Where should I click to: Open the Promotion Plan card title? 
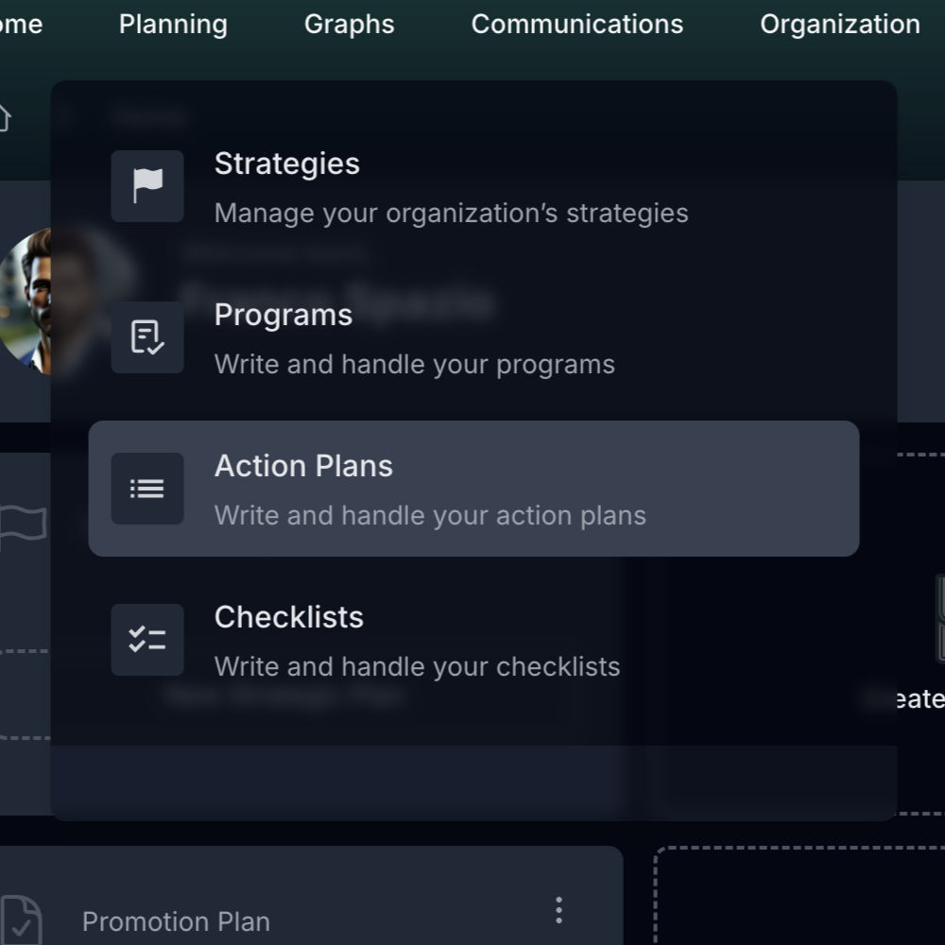(x=176, y=921)
